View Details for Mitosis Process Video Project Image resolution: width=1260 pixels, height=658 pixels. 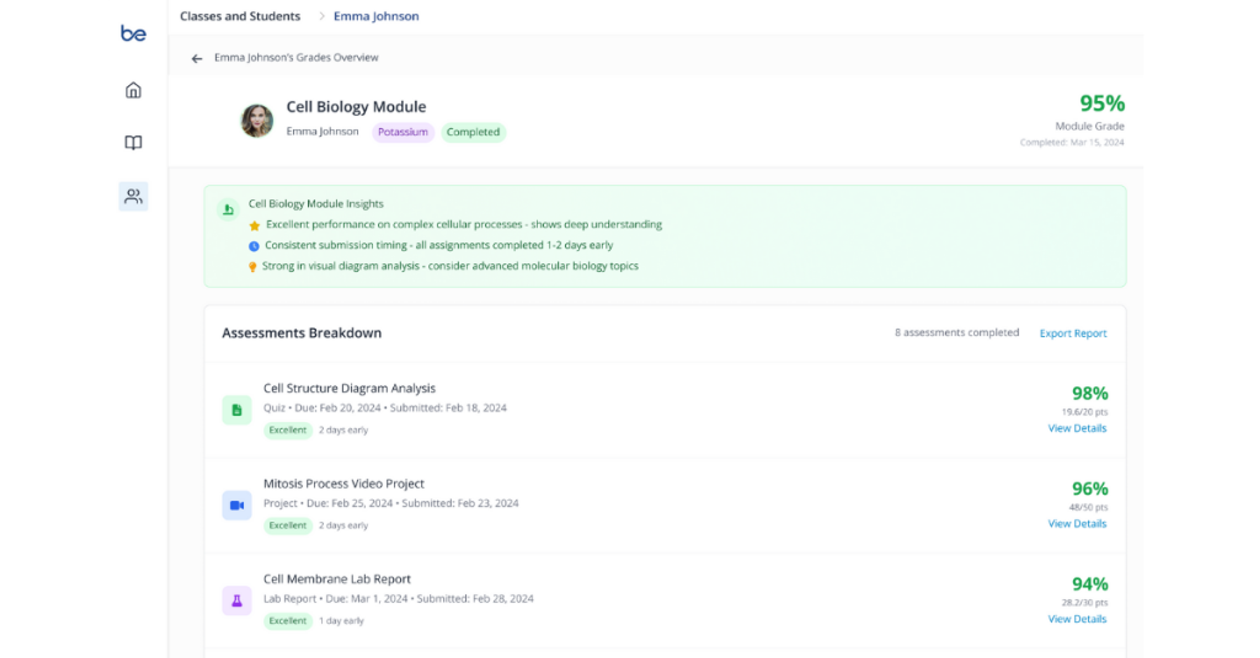(1077, 524)
